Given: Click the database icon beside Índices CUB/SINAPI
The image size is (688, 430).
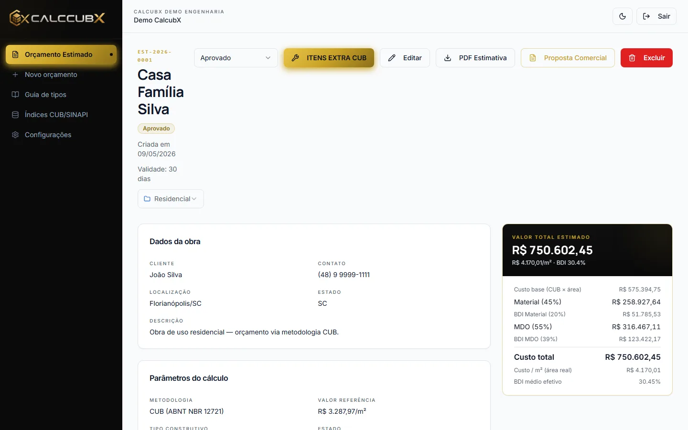Looking at the screenshot, I should point(15,115).
